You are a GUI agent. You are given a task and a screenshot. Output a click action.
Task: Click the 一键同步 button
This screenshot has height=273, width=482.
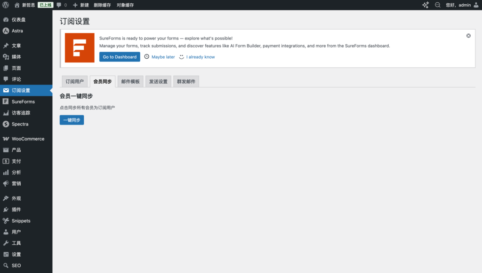[x=72, y=120]
